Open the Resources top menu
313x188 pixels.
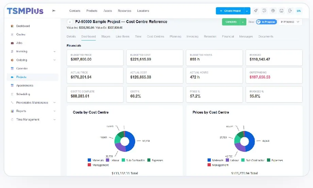pyautogui.click(x=125, y=11)
